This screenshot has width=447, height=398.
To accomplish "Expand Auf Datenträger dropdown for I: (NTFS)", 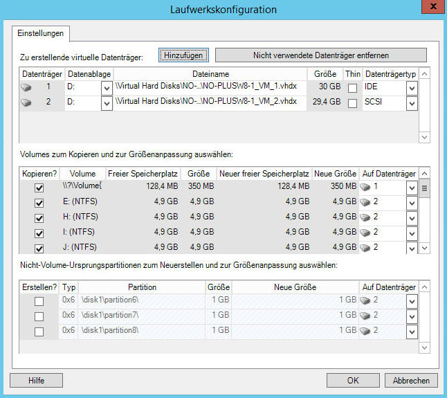I will [412, 233].
